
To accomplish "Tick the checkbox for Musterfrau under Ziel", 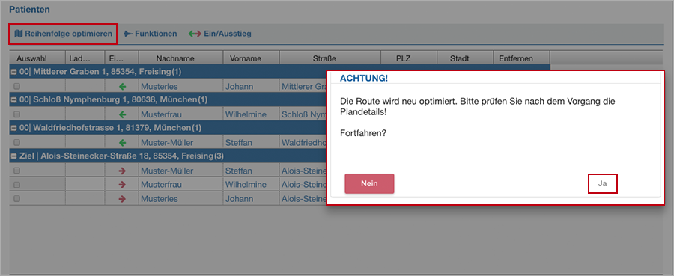I will (x=16, y=185).
